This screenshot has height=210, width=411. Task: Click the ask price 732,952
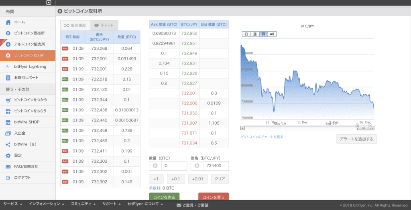click(x=189, y=33)
